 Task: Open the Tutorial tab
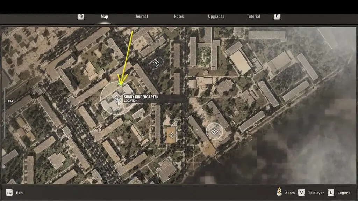(253, 16)
